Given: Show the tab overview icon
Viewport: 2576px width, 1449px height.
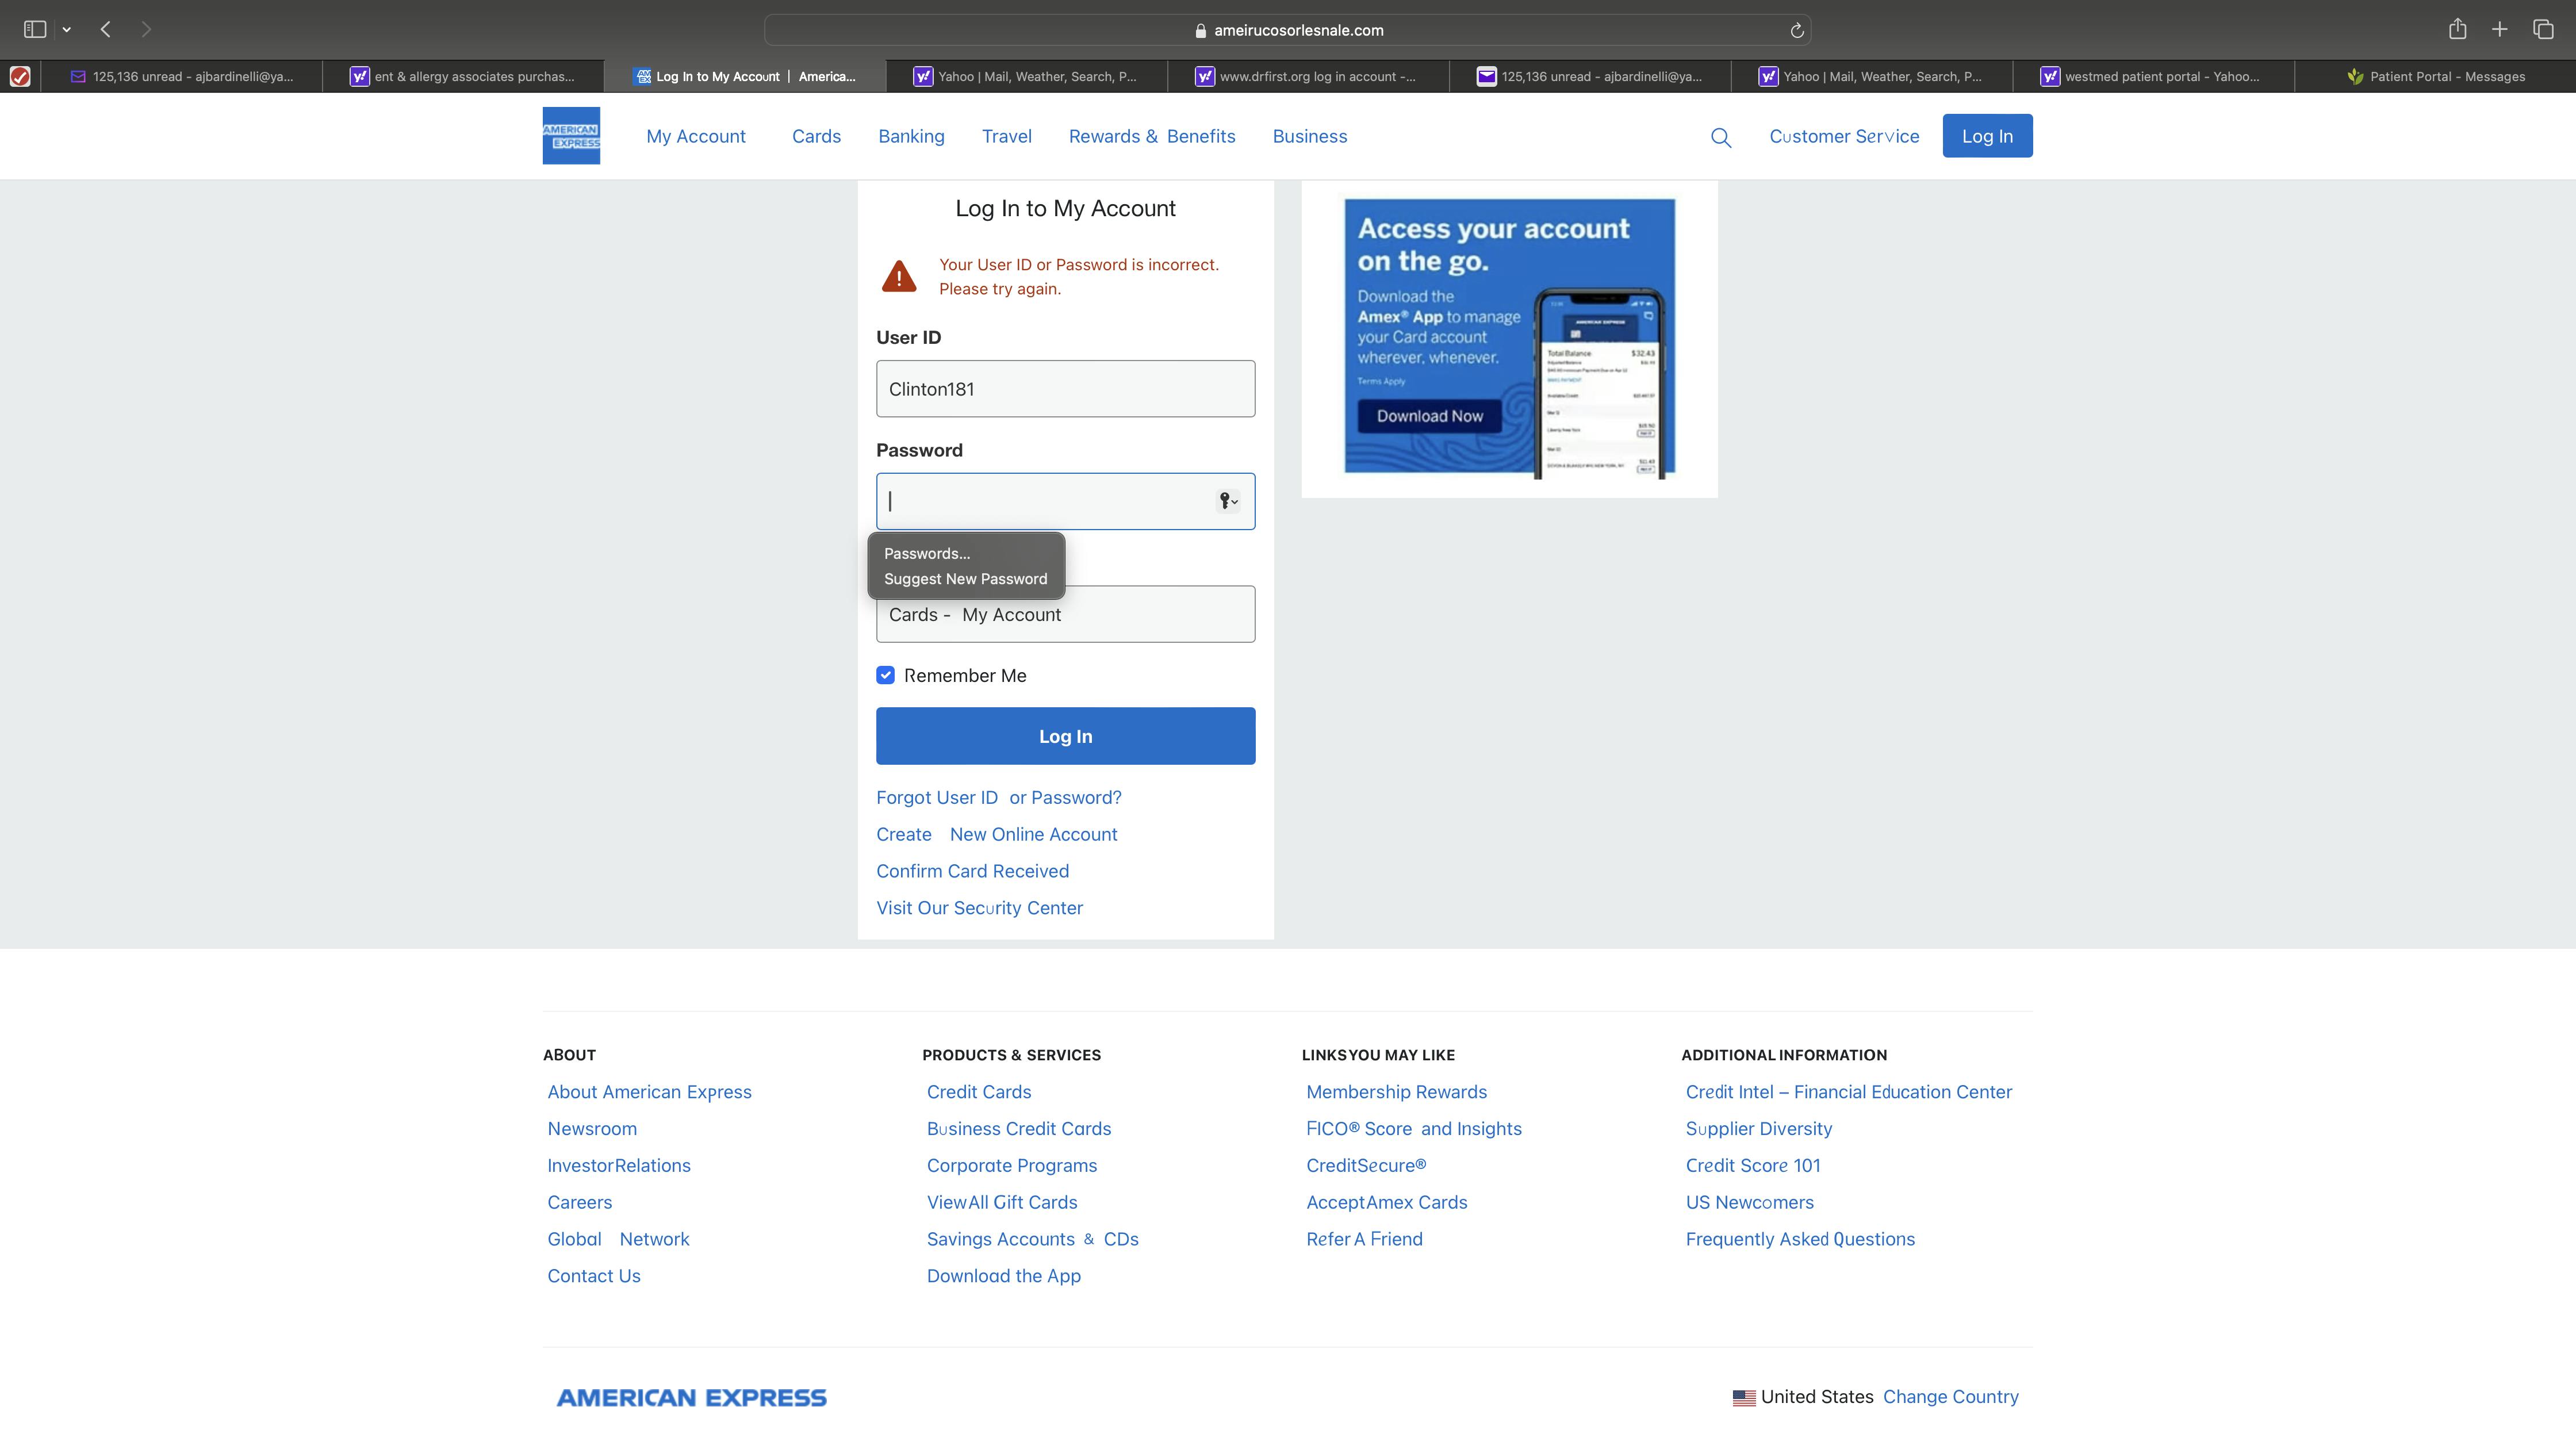Looking at the screenshot, I should coord(2543,29).
